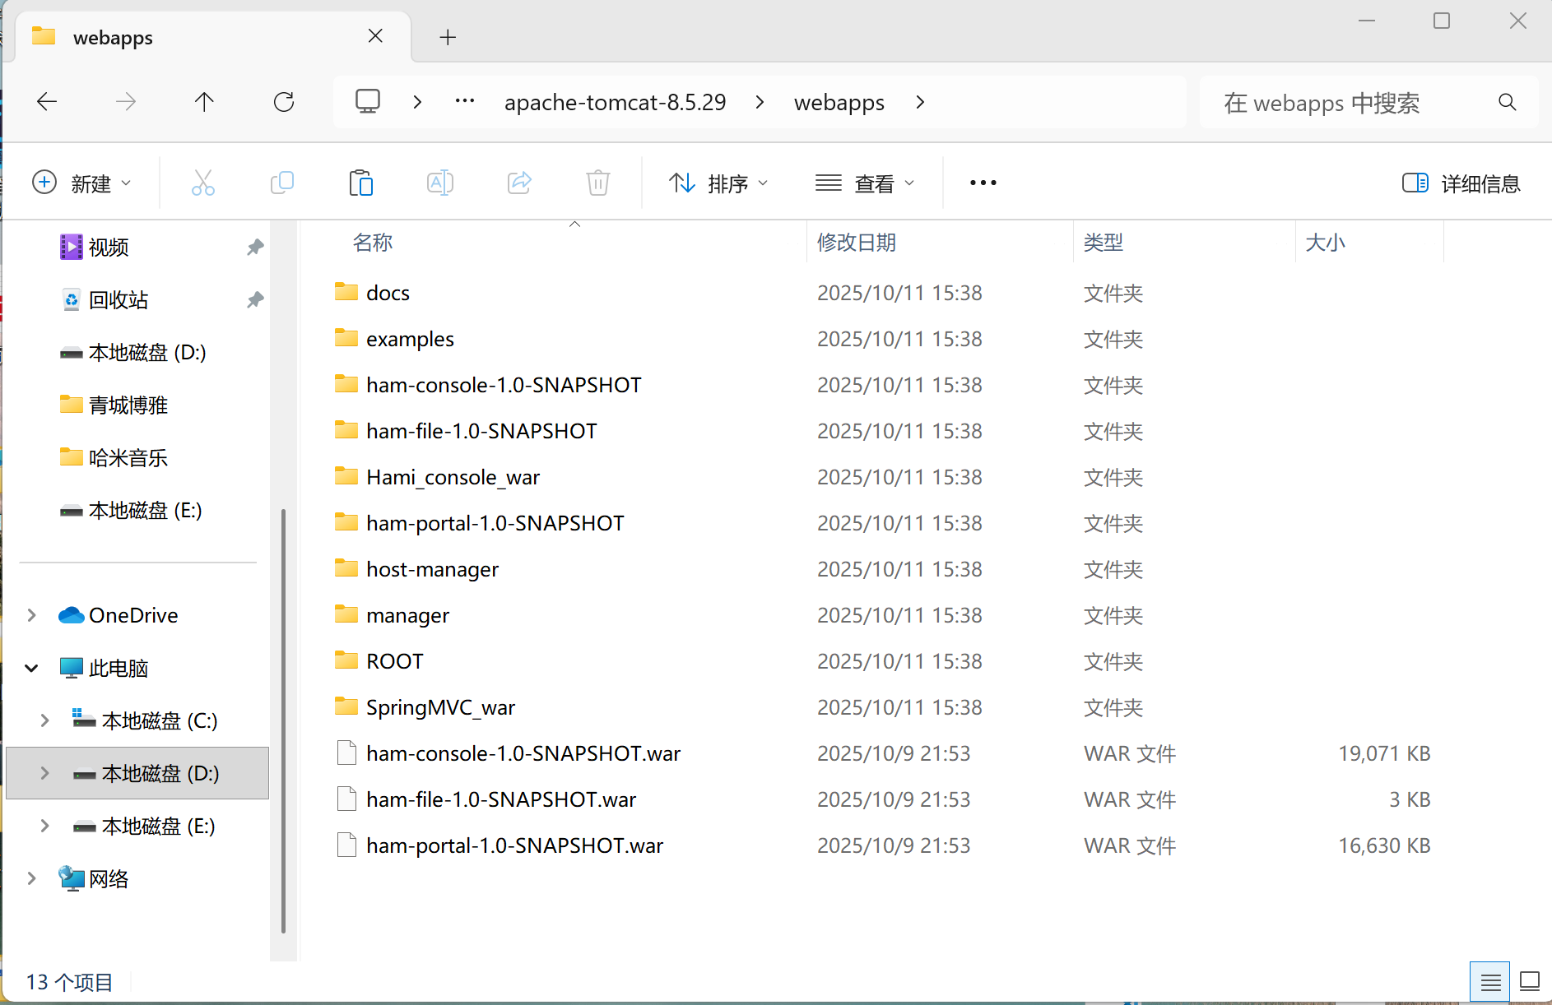Open 视频 in the sidebar
This screenshot has height=1005, width=1552.
tap(109, 247)
